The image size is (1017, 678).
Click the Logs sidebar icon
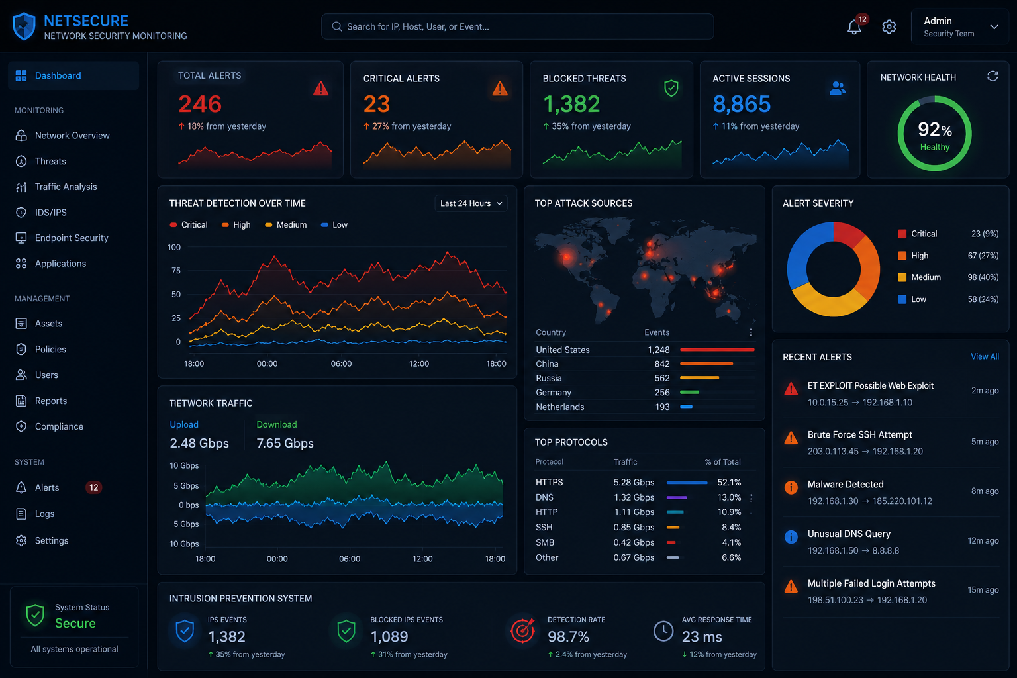pyautogui.click(x=21, y=514)
